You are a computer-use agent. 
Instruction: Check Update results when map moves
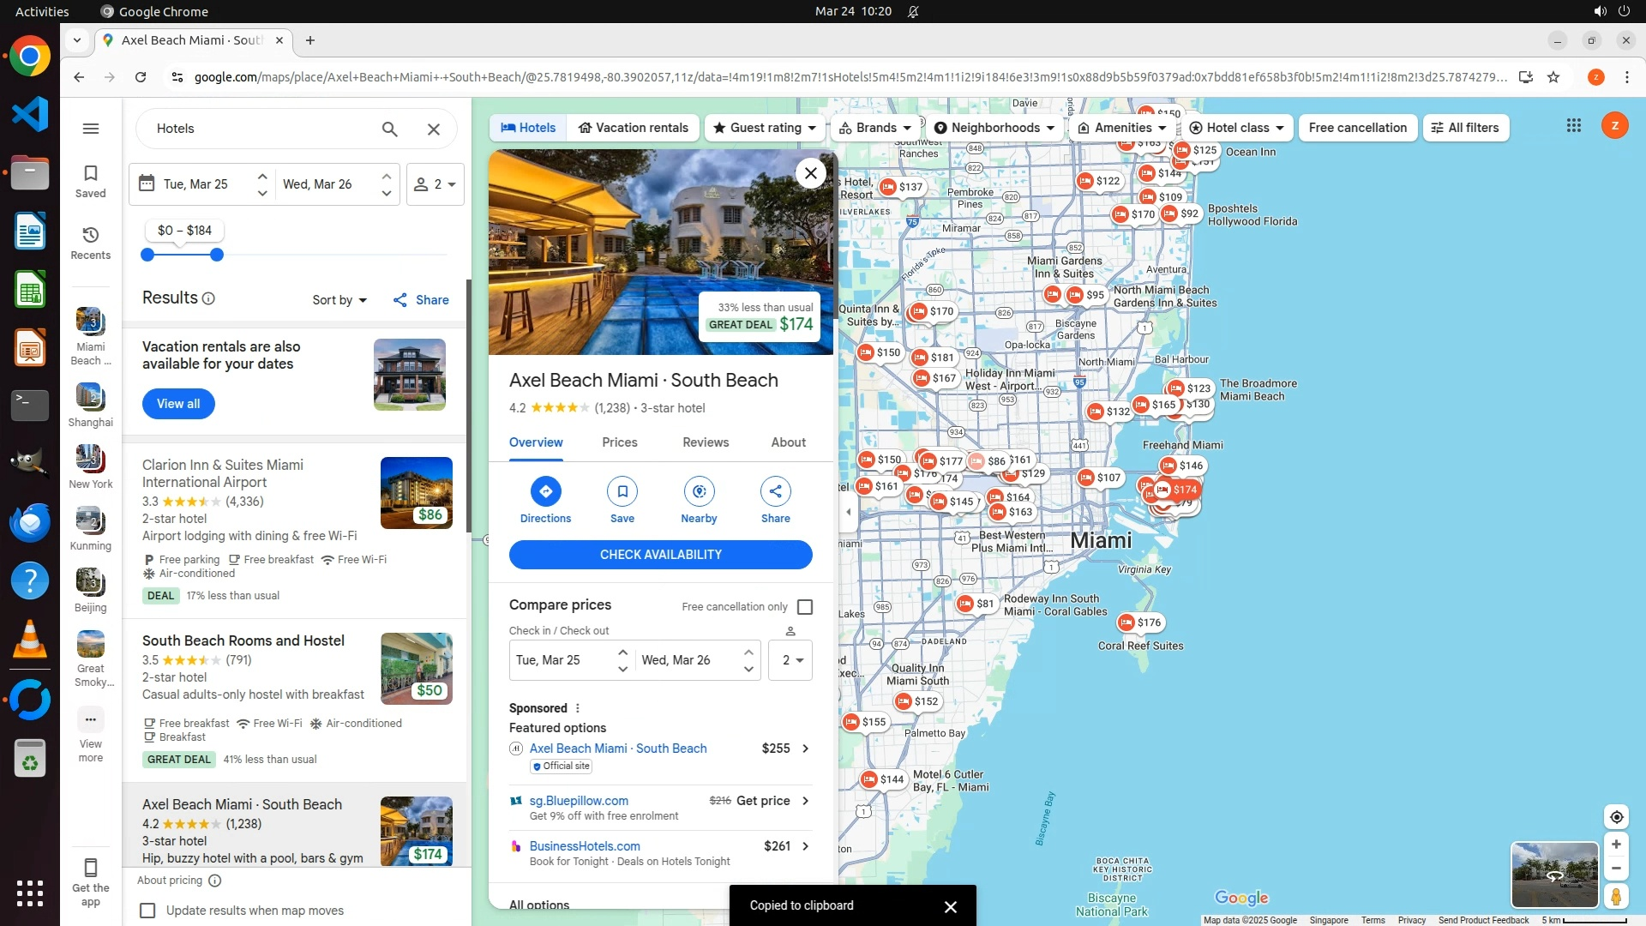point(147,911)
